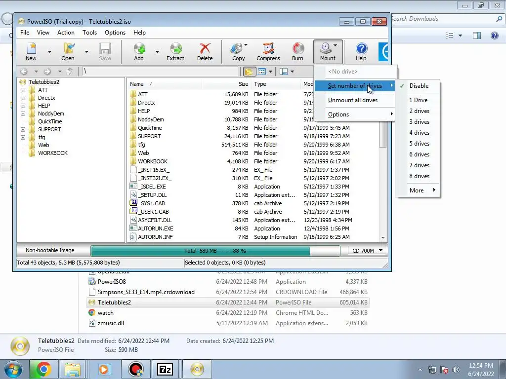Open the View menu

point(43,33)
